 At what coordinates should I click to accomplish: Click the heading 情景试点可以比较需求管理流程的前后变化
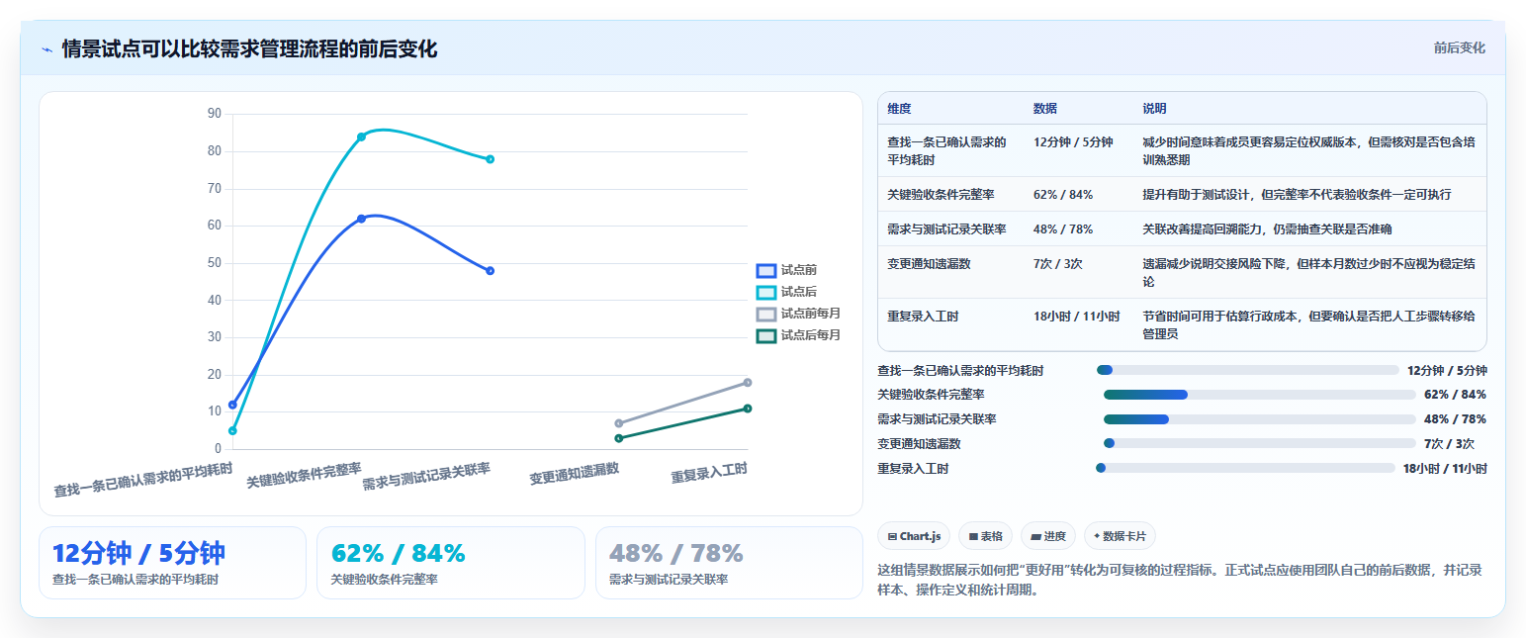tap(249, 49)
